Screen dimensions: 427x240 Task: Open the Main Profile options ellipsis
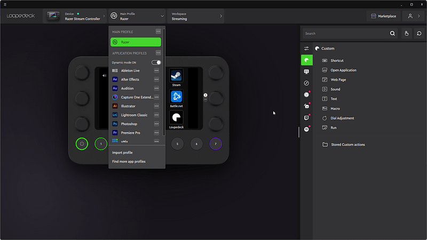(158, 31)
